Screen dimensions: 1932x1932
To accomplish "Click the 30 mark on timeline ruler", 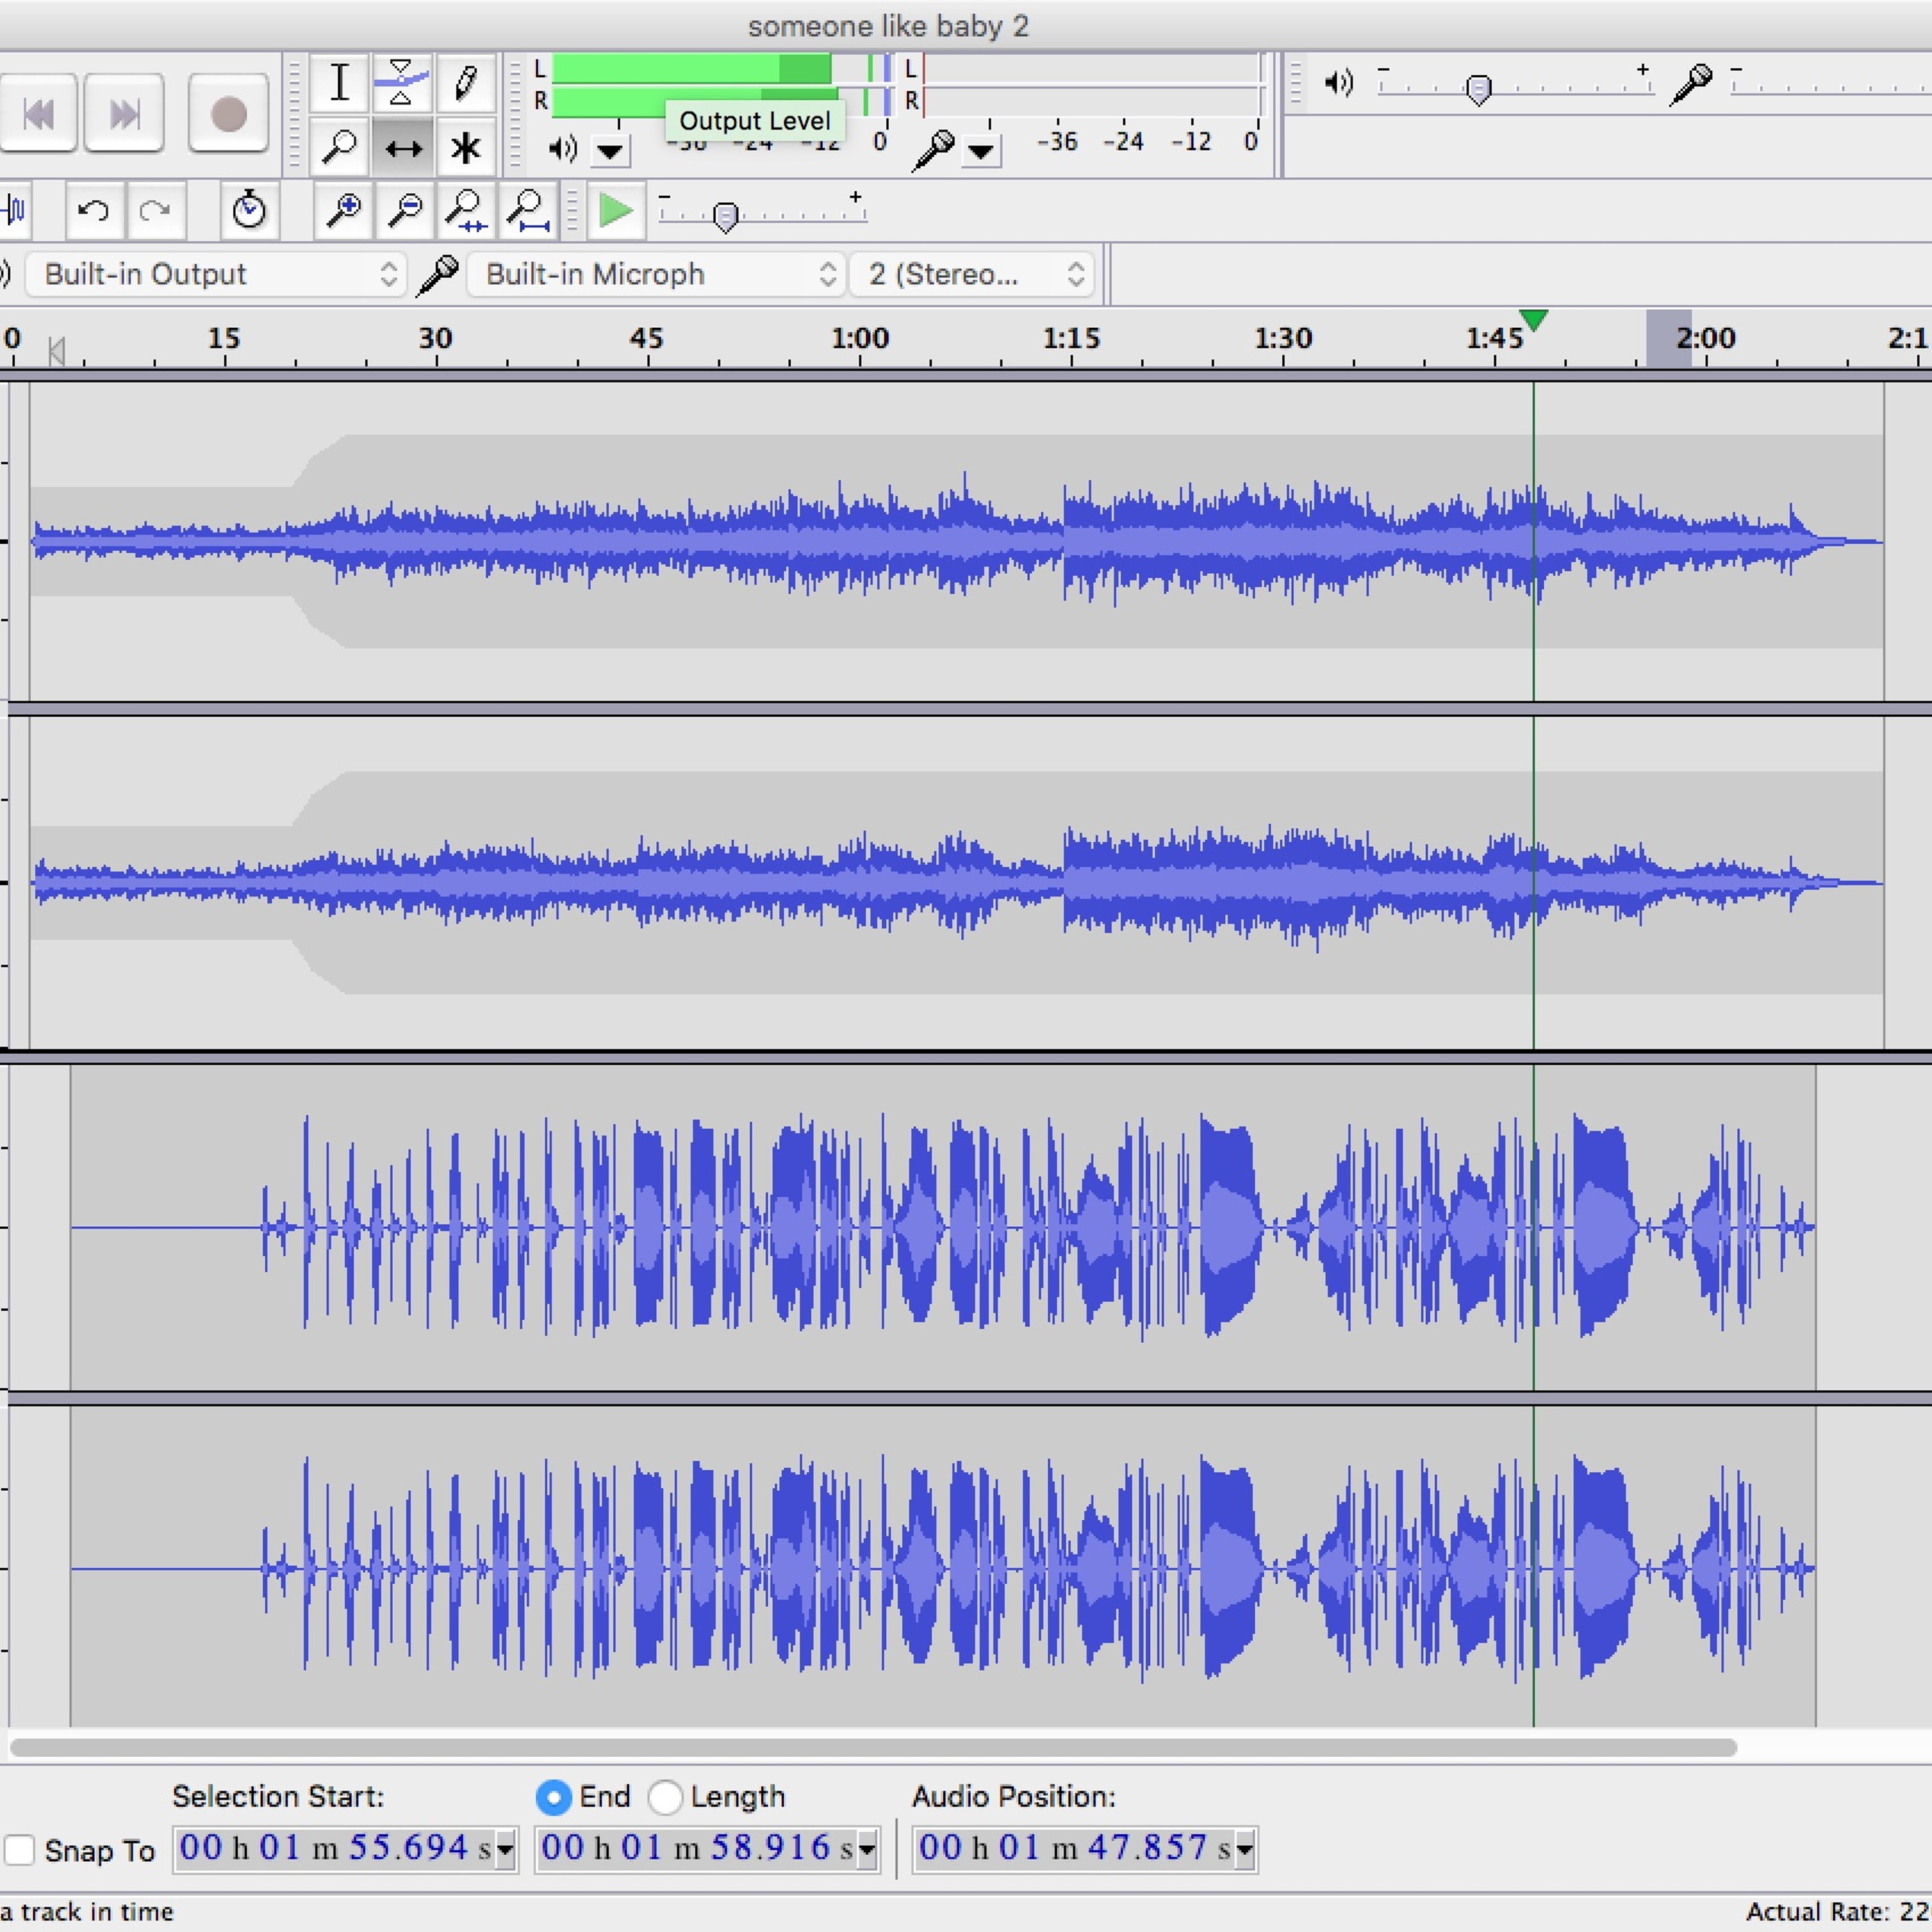I will tap(435, 338).
